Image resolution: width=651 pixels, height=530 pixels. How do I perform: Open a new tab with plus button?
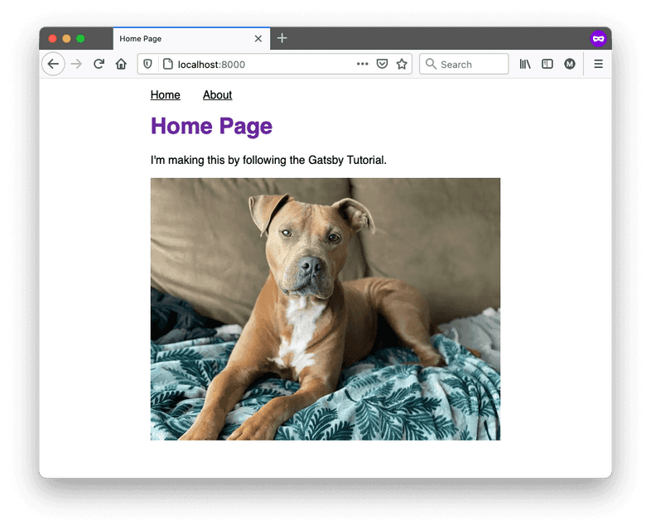coord(282,38)
